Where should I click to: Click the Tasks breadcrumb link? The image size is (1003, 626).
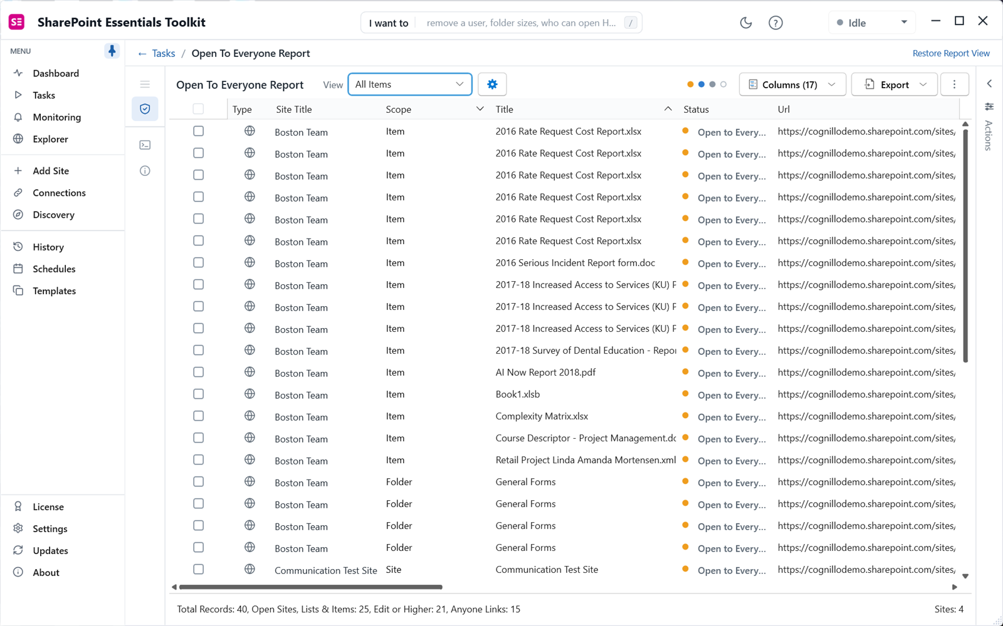pyautogui.click(x=164, y=54)
